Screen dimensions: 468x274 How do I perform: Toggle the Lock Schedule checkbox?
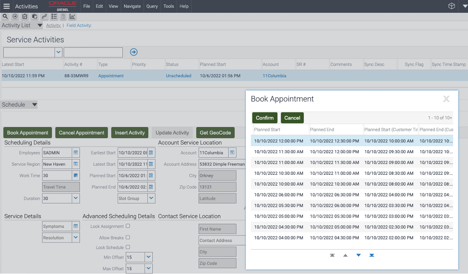(128, 247)
